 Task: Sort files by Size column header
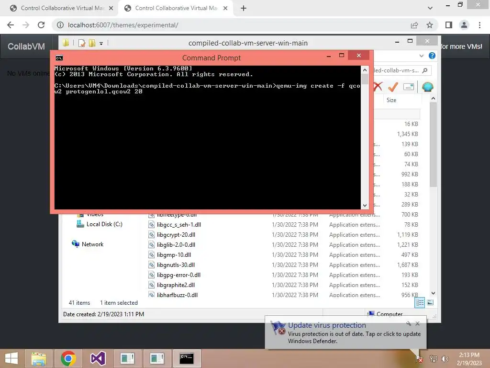point(391,100)
